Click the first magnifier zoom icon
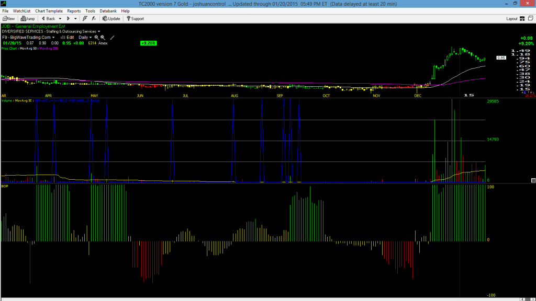The image size is (536, 301). tap(96, 38)
